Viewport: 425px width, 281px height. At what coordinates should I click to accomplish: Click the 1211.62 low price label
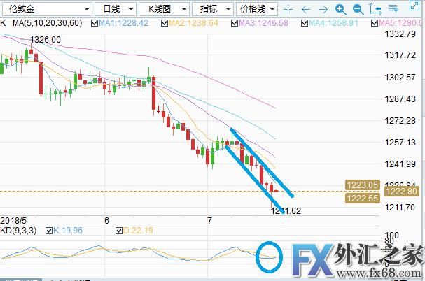tap(286, 210)
